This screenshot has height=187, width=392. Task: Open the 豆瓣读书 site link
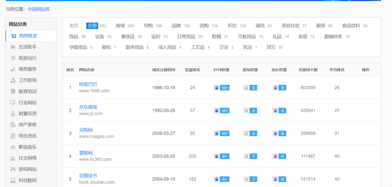point(88,176)
